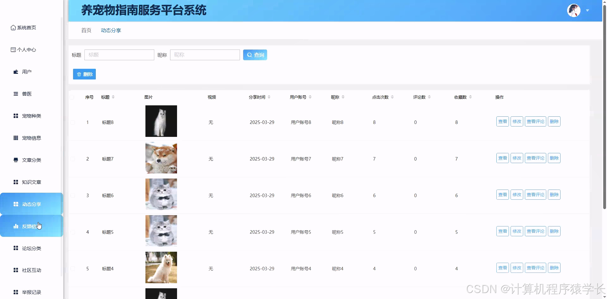
Task: Switch to the 动态分享 tab
Action: 111,30
